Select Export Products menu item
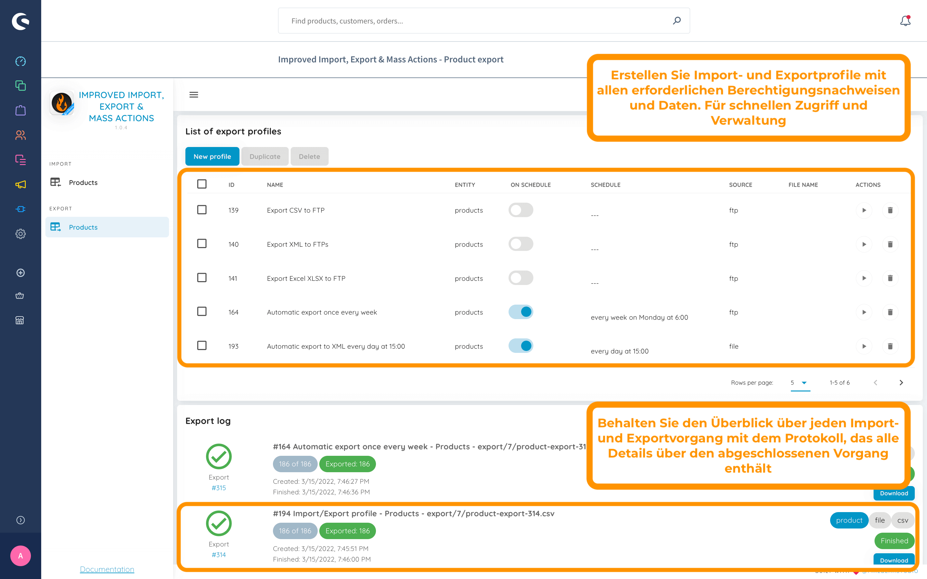Screen dimensions: 927x579 tap(83, 227)
